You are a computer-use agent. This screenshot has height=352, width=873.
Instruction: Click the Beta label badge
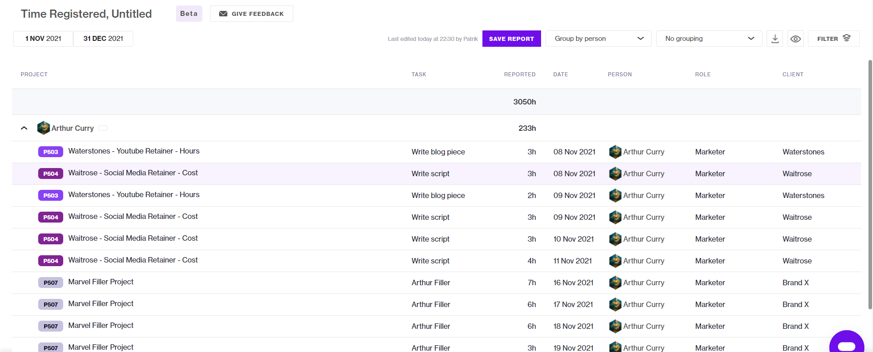189,14
